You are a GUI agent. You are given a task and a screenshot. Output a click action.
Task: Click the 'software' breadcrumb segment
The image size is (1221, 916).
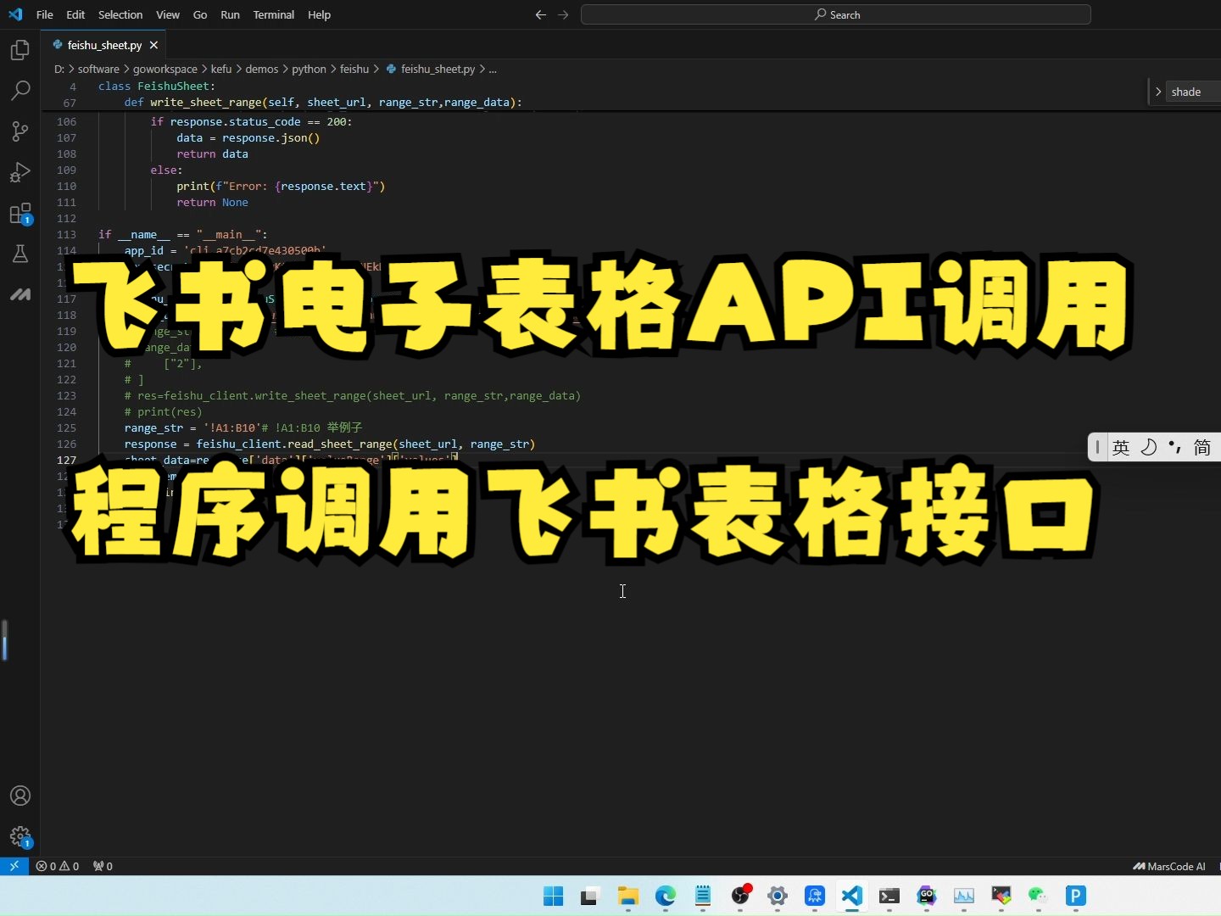[98, 69]
